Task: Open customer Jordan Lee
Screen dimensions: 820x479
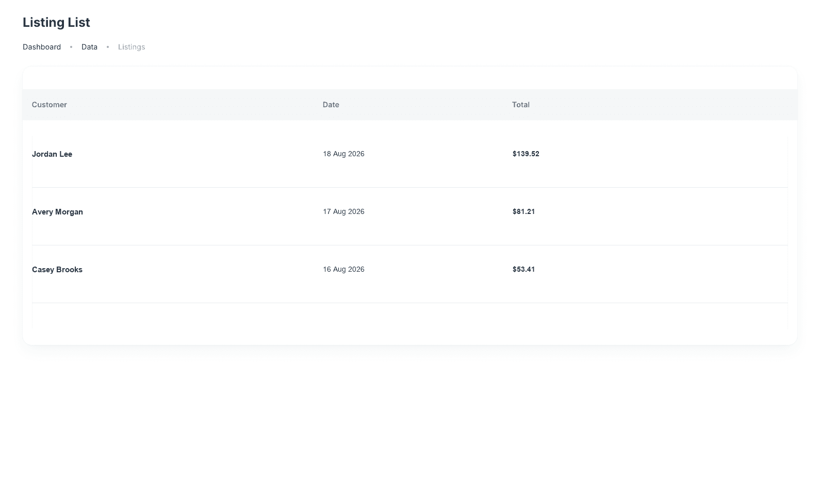Action: (52, 154)
